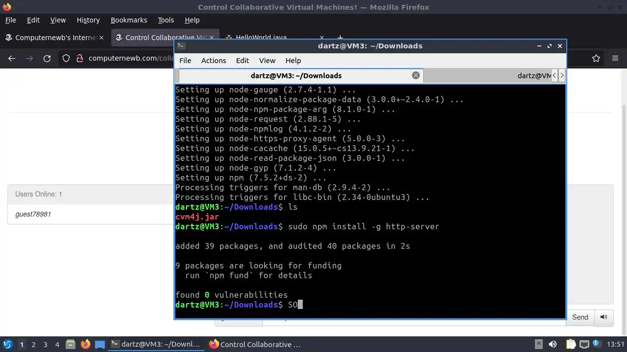Switch to workspace 4
This screenshot has width=627, height=352.
[x=57, y=345]
